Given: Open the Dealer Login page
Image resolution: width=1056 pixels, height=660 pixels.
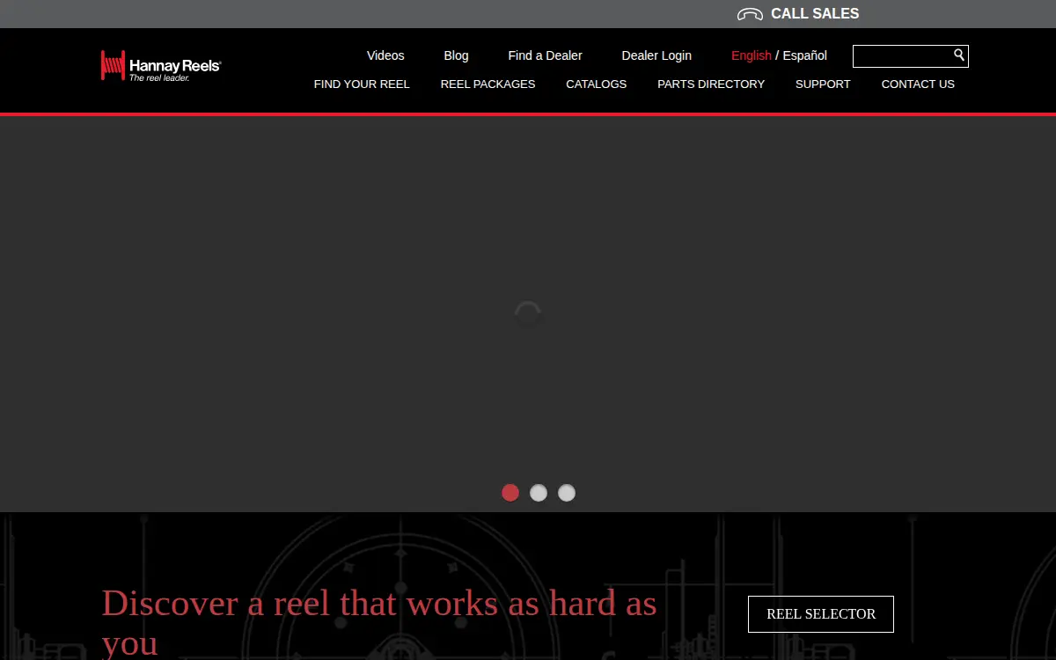Looking at the screenshot, I should coord(656,55).
